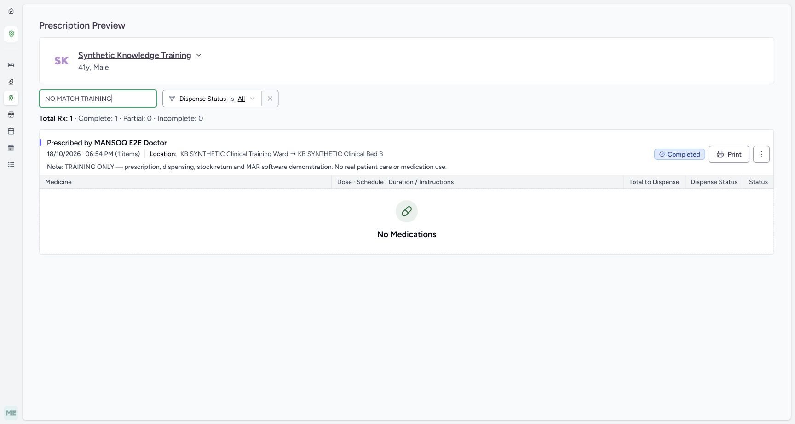Screen dimensions: 795x424
Task: Expand patient details chevron beside name
Action: (x=199, y=55)
